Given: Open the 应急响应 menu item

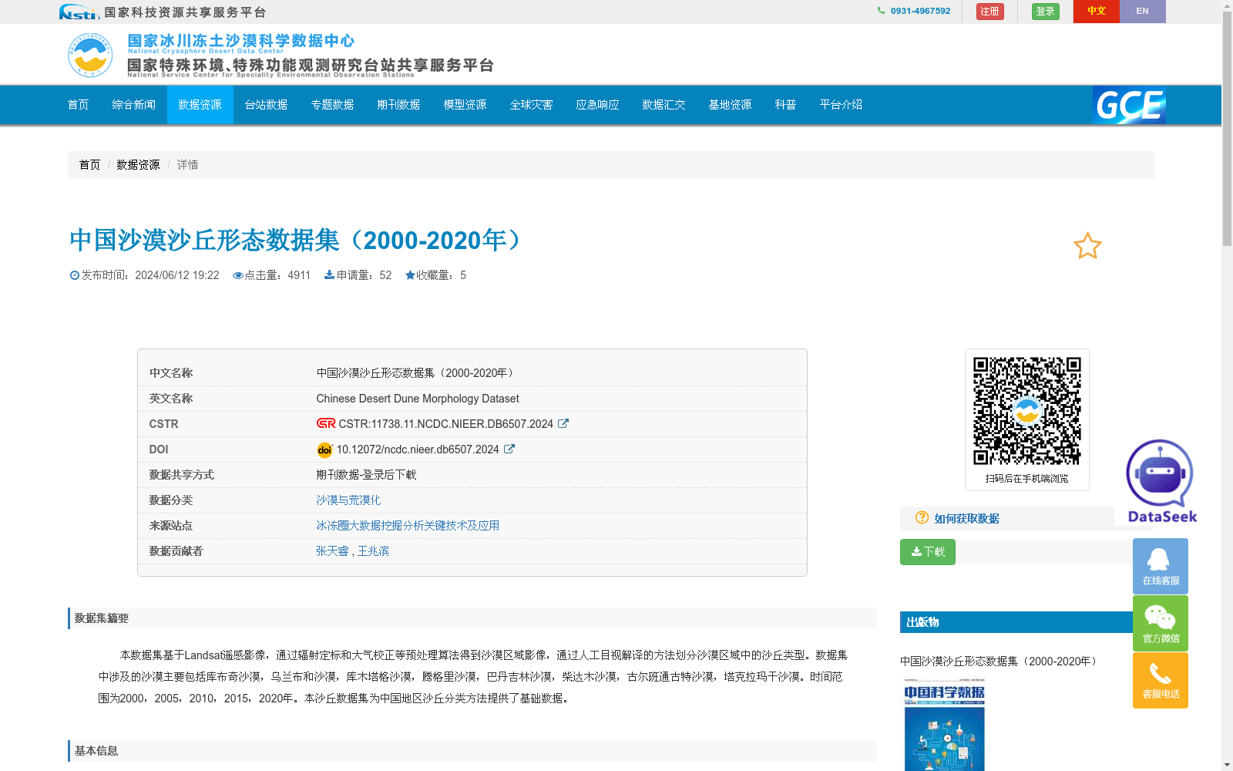Looking at the screenshot, I should pyautogui.click(x=598, y=105).
